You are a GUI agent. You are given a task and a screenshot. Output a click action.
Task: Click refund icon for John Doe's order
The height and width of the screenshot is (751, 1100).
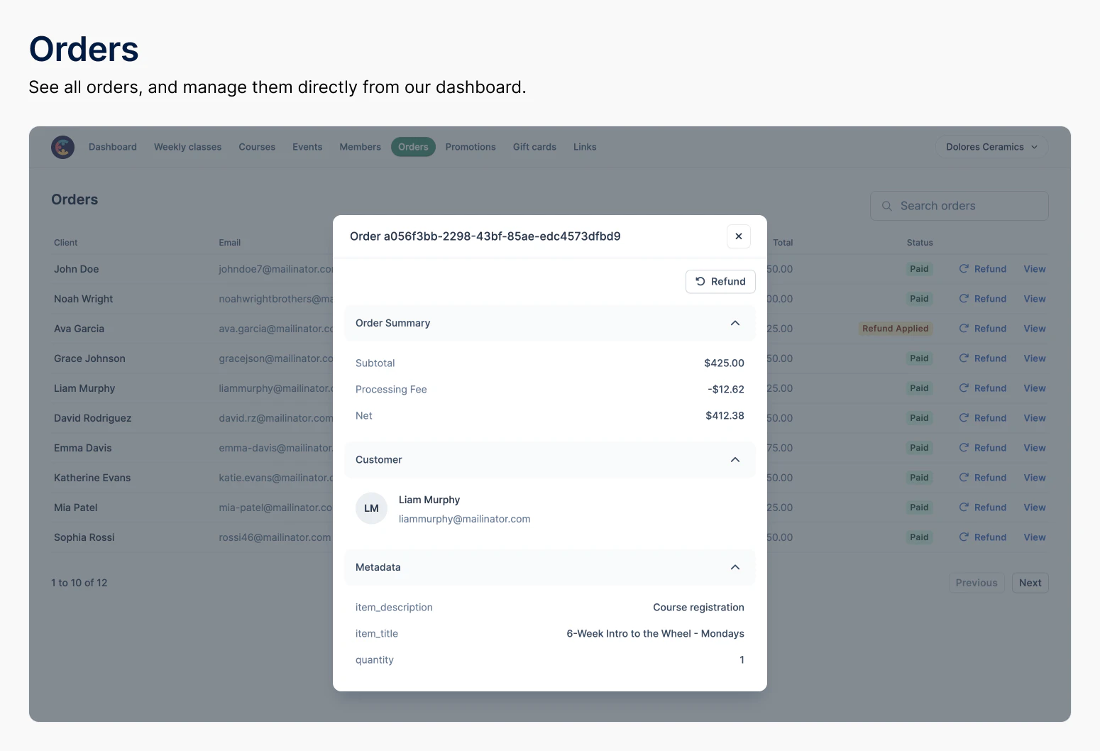(964, 269)
